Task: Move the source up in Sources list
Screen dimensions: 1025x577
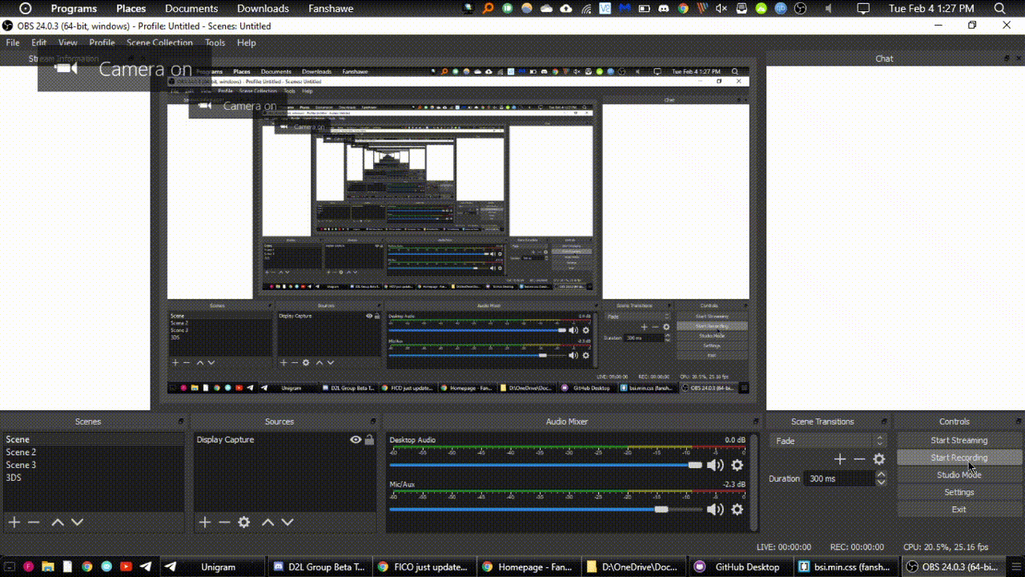Action: tap(268, 523)
